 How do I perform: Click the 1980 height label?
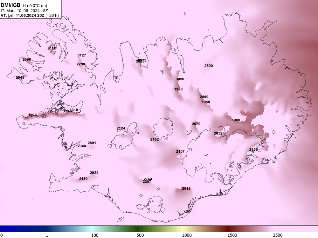pos(206,102)
